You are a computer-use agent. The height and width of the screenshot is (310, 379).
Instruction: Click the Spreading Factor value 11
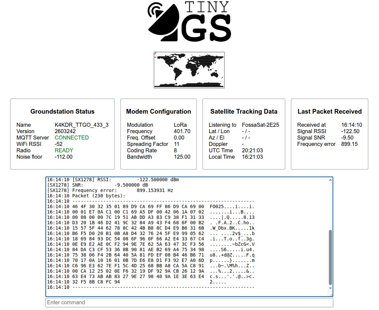(177, 144)
